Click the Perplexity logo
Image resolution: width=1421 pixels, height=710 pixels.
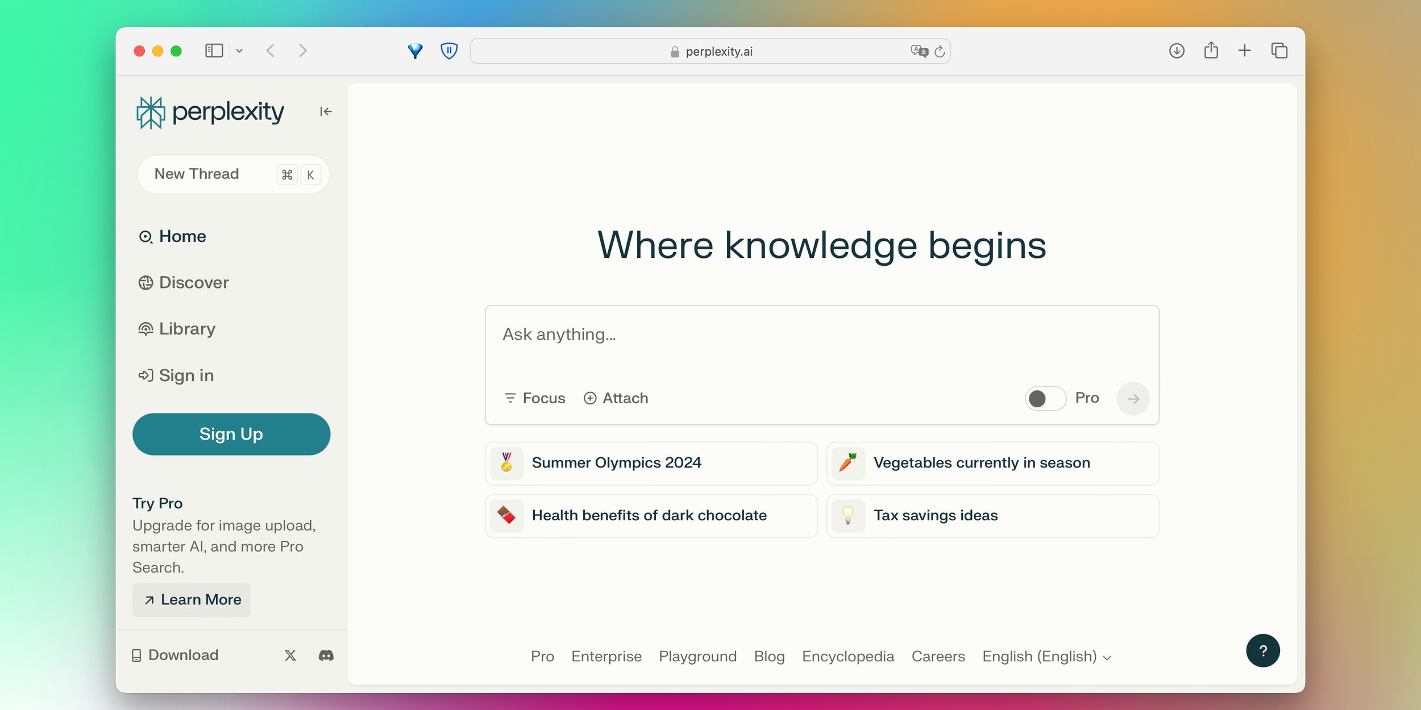[x=210, y=112]
